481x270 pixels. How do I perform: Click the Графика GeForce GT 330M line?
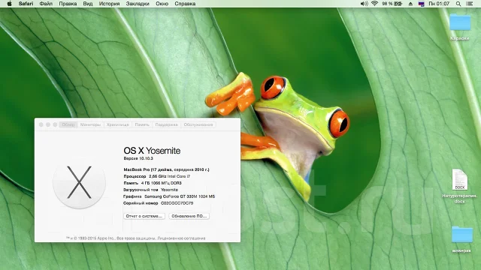[169, 196]
